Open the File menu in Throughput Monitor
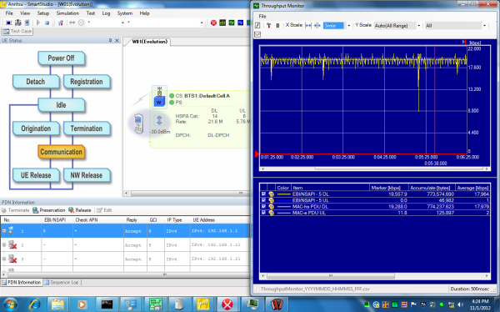 pyautogui.click(x=262, y=17)
